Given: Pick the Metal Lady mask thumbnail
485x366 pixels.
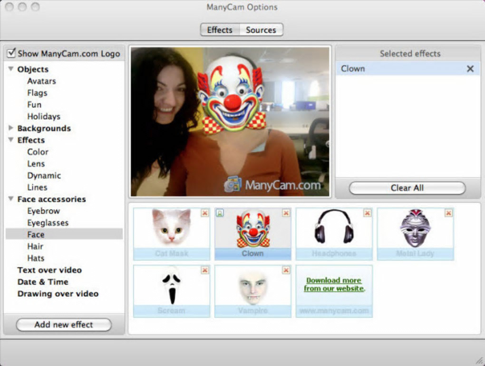Looking at the screenshot, I should [415, 234].
